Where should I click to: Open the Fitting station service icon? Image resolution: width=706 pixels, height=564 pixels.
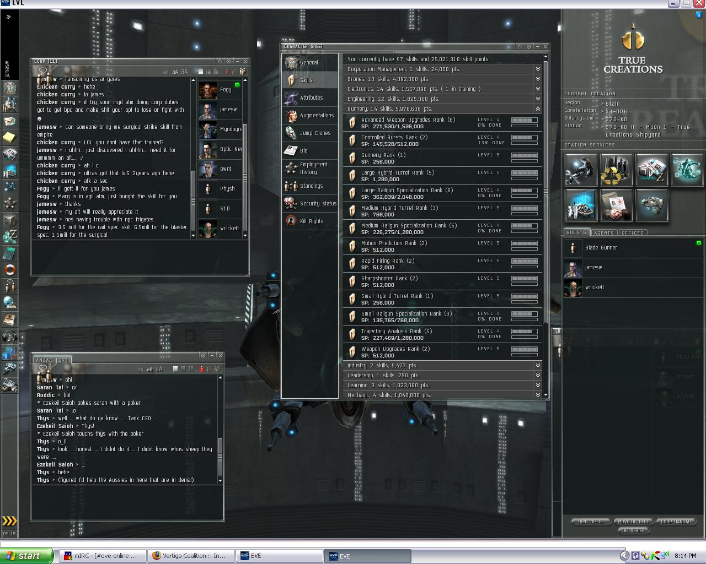(x=687, y=170)
